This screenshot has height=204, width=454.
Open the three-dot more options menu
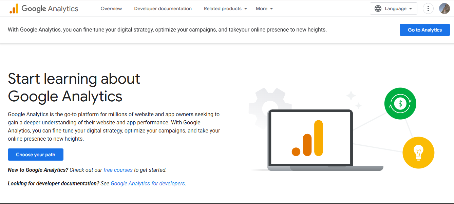(x=428, y=8)
